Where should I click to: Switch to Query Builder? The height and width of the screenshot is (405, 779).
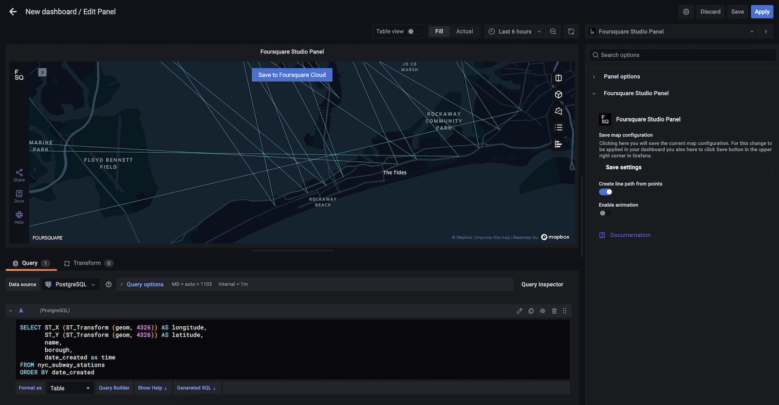pos(114,388)
